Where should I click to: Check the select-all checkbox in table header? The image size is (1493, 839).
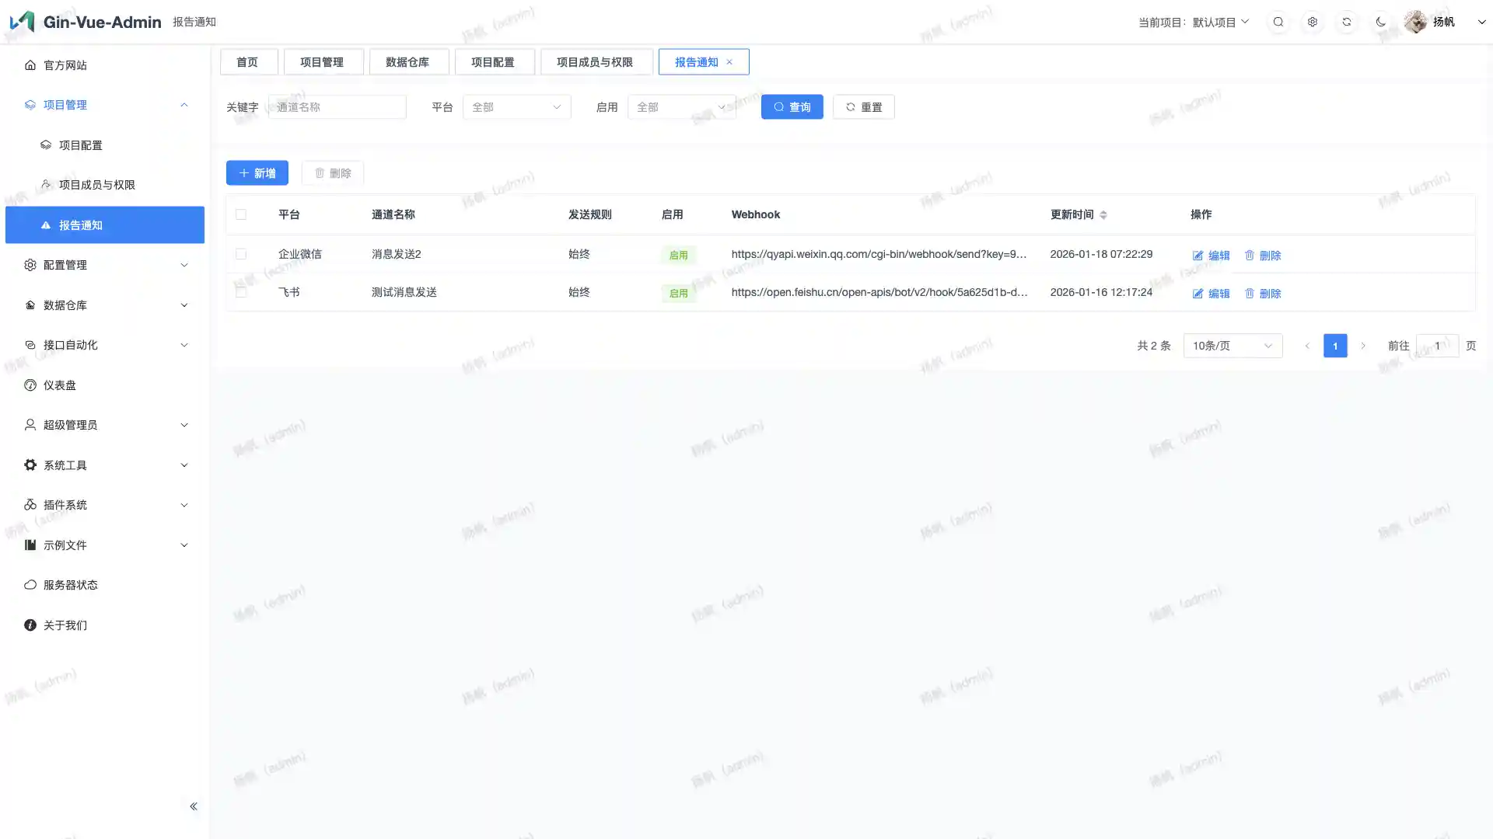click(241, 214)
